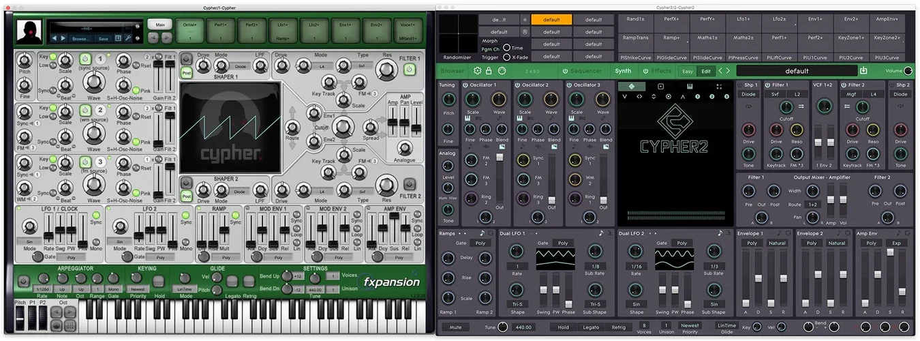Click the square dot icon in Cypher2 display

tap(661, 87)
